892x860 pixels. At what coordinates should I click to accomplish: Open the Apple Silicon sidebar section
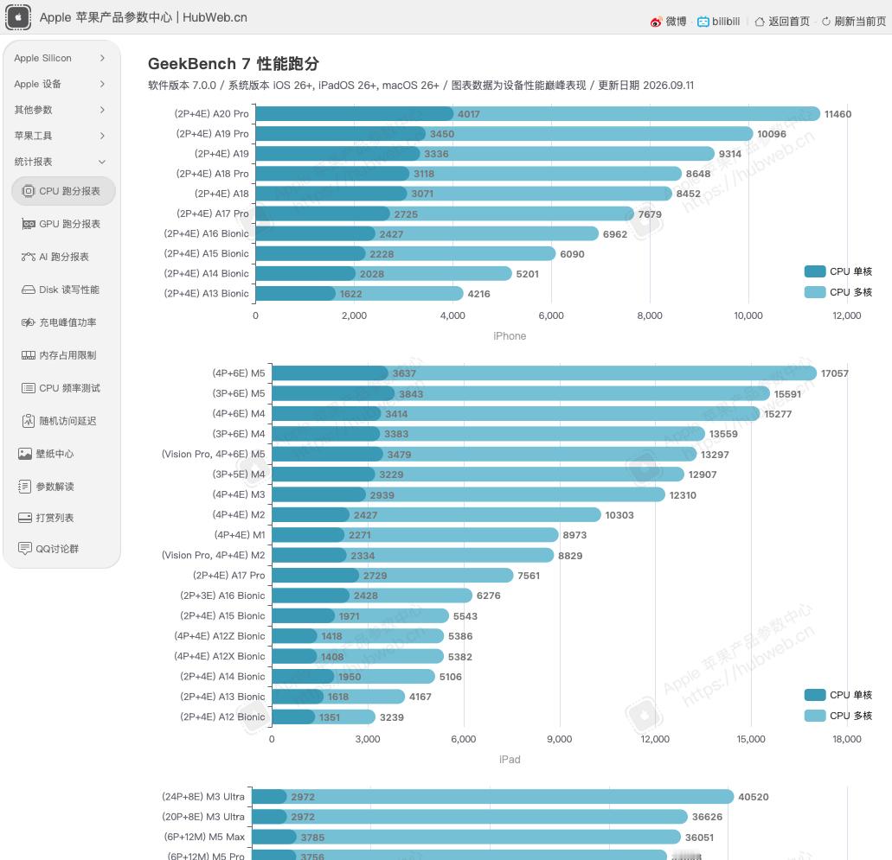60,58
